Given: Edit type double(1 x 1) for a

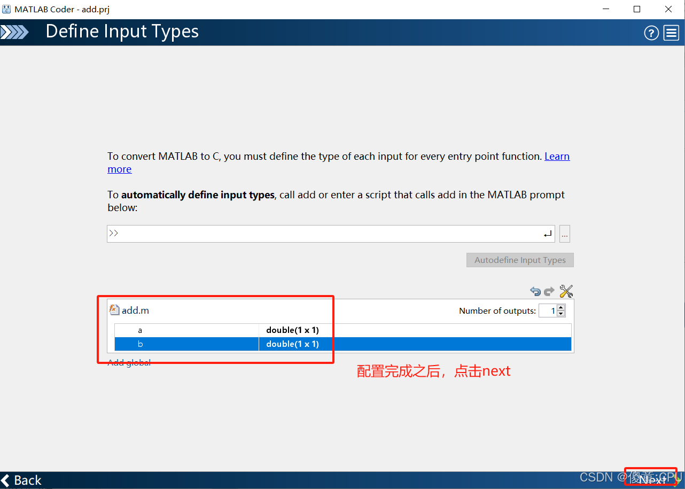Looking at the screenshot, I should (x=292, y=330).
